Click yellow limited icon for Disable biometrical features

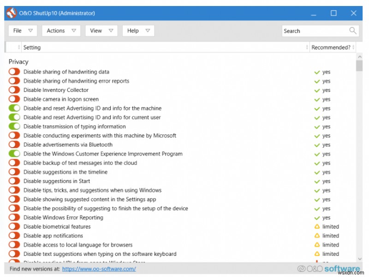[317, 227]
